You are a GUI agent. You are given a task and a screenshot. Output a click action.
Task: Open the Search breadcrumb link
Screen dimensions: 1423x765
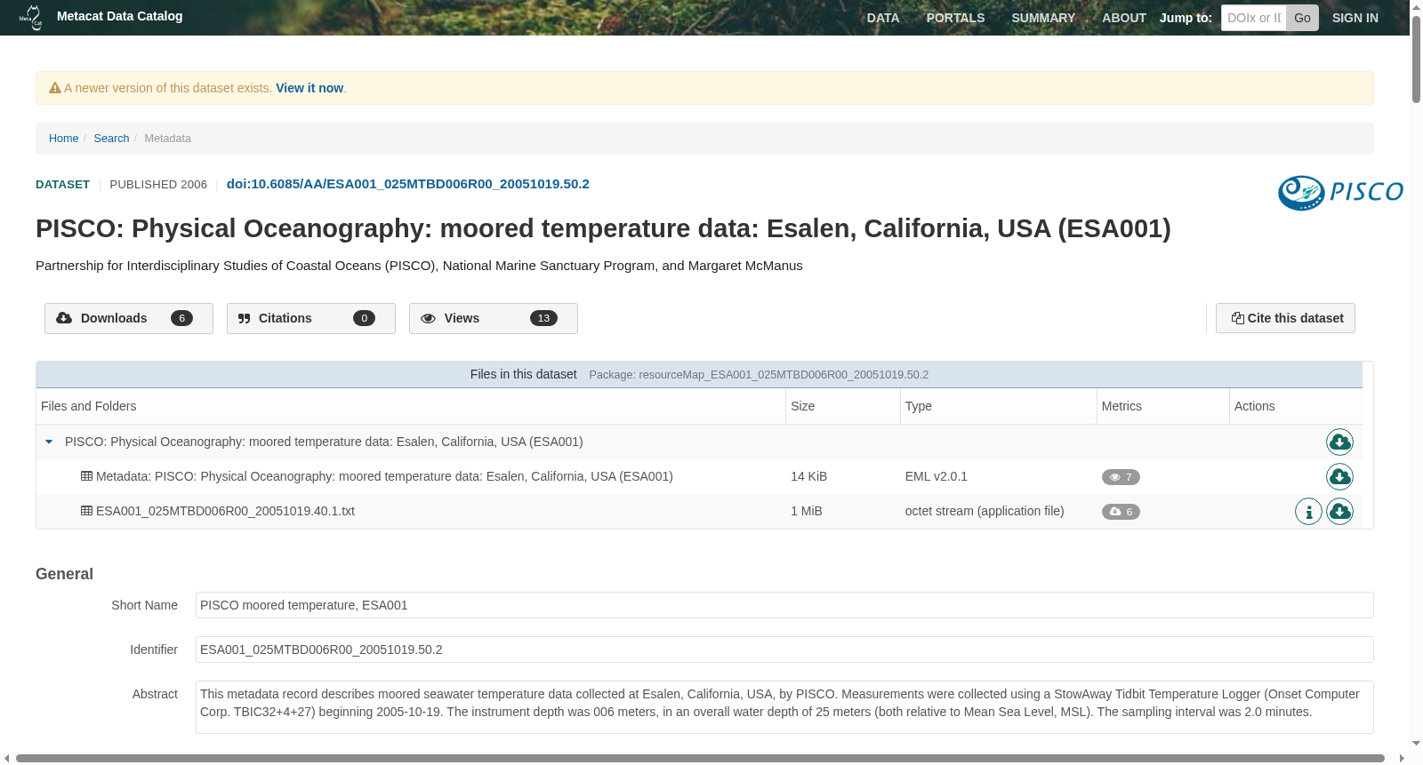111,139
